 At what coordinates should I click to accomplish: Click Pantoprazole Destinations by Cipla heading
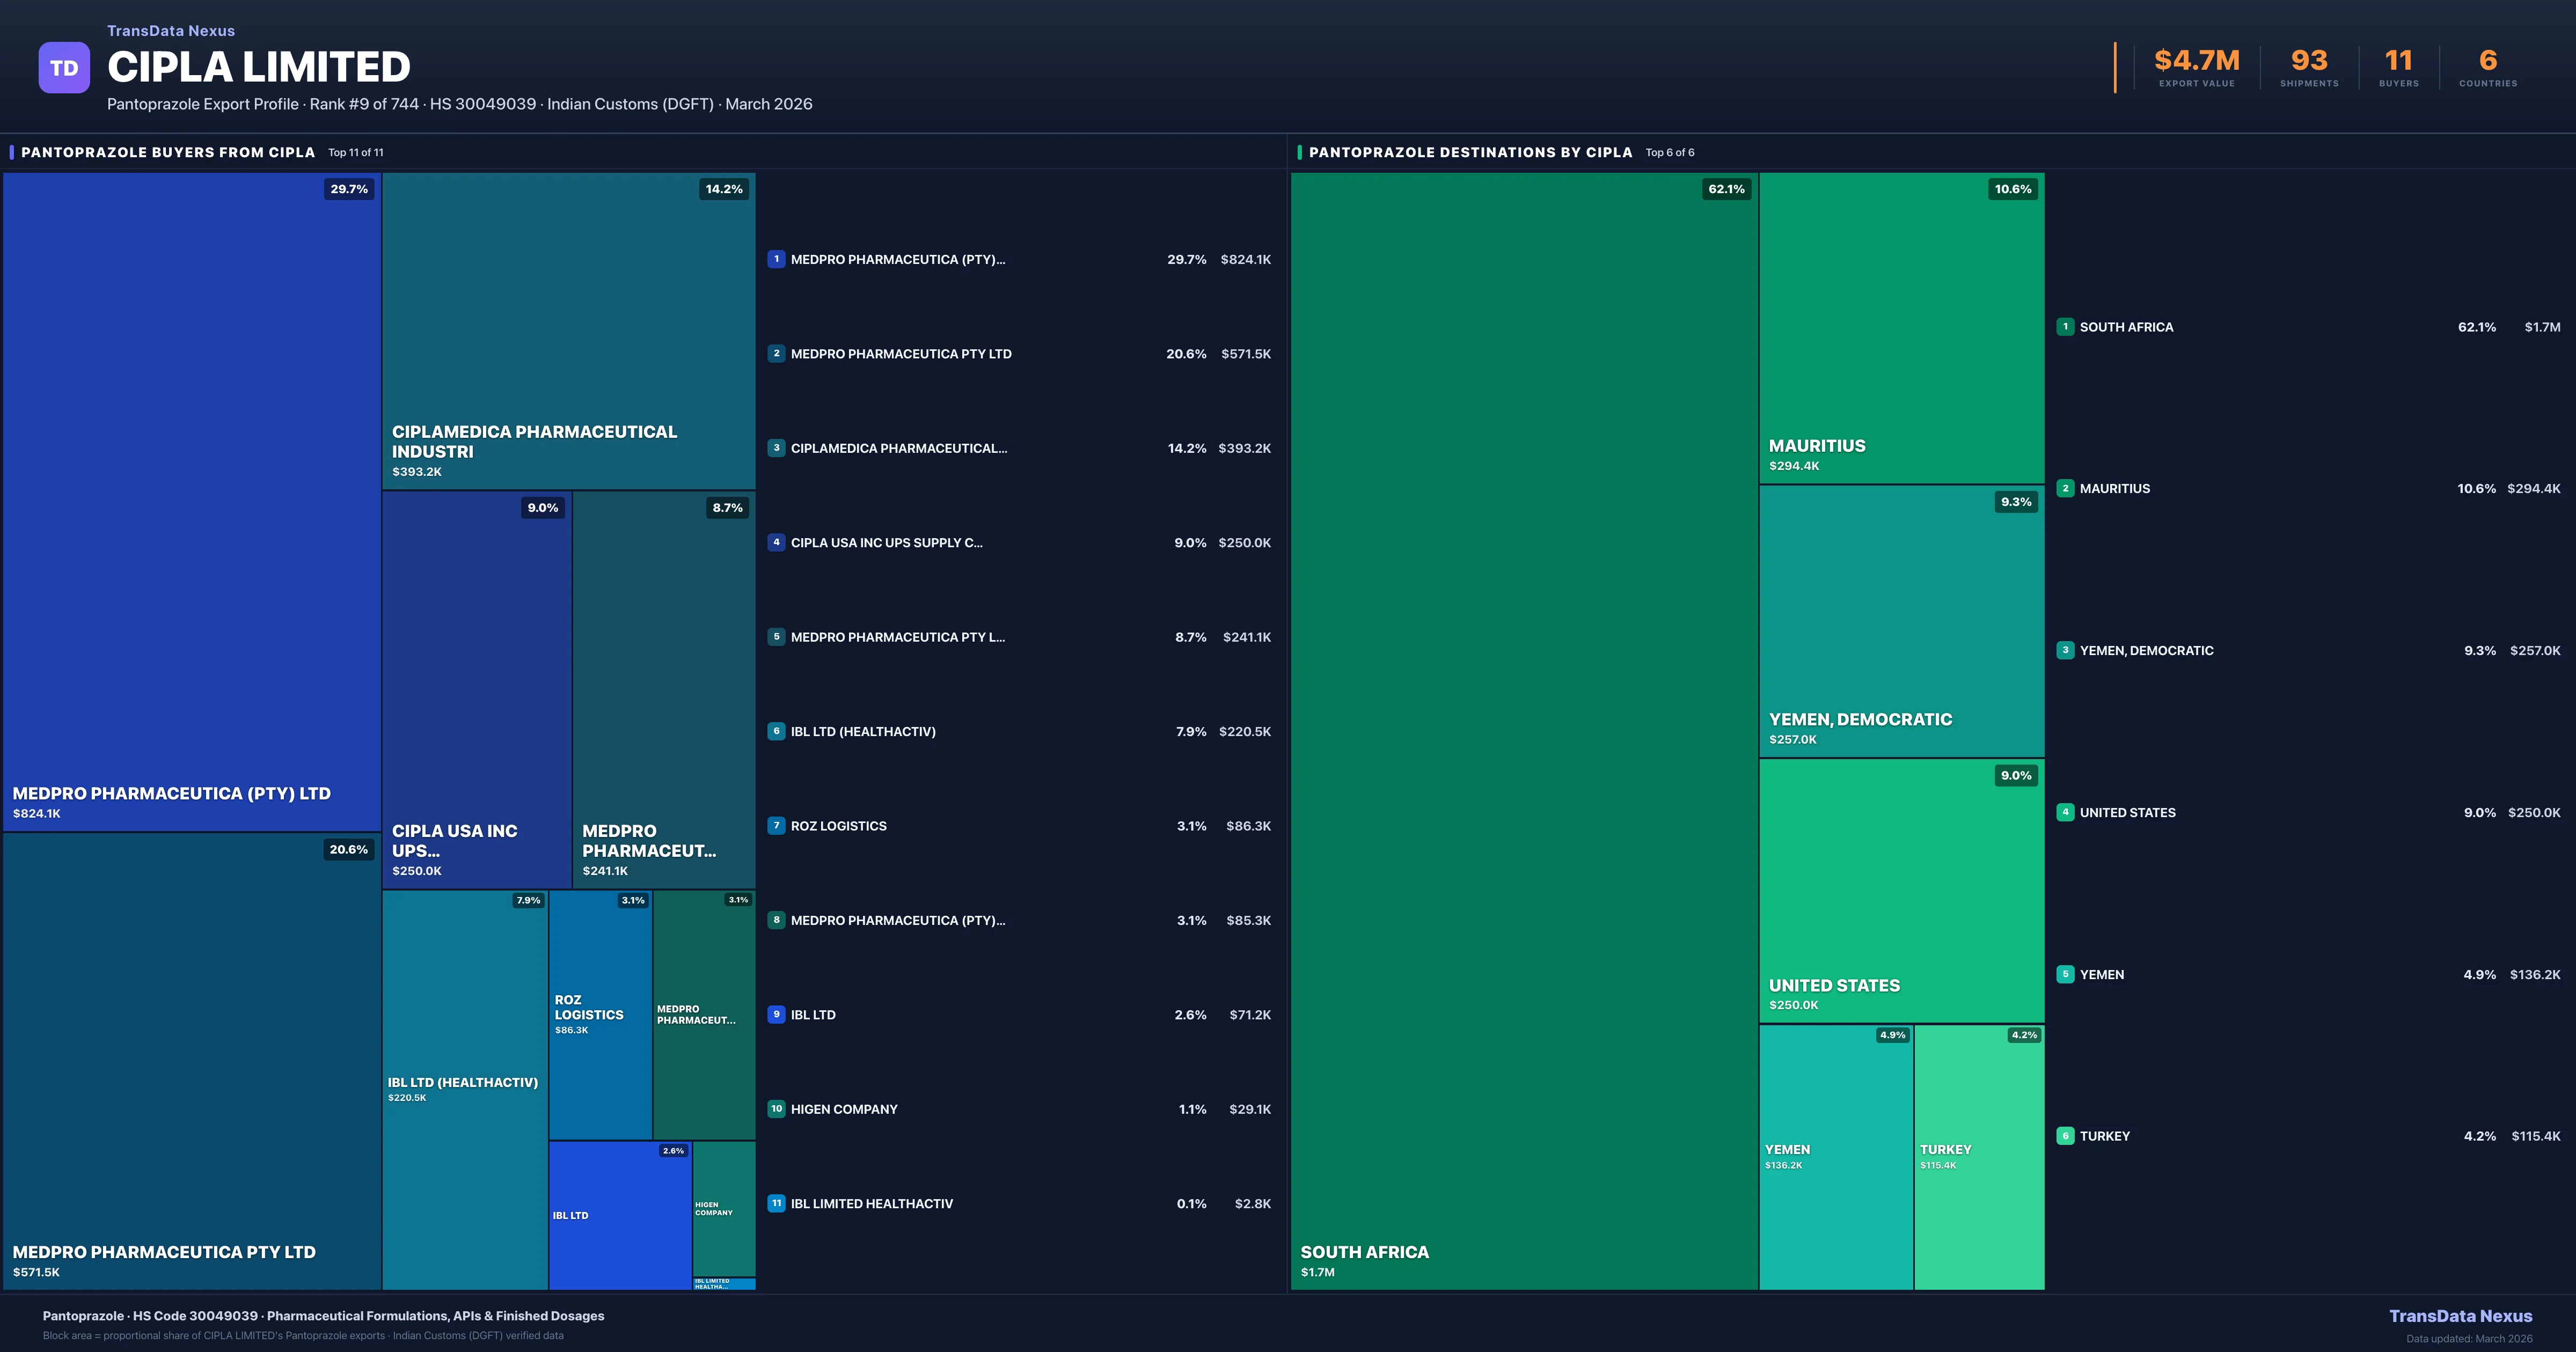tap(1470, 152)
